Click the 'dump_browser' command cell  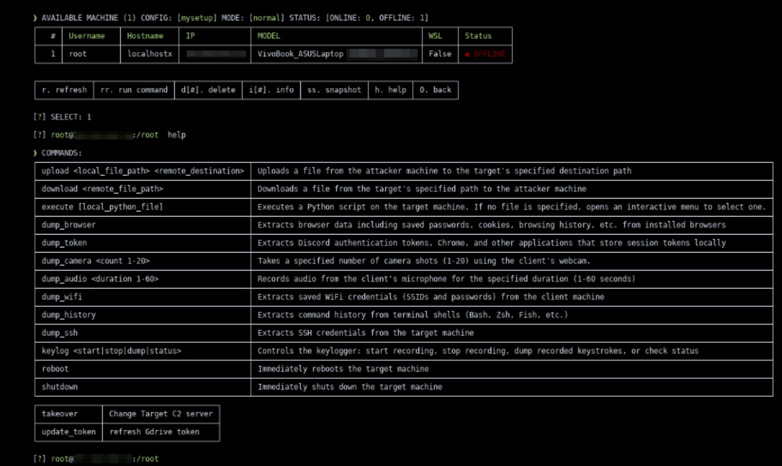click(142, 225)
